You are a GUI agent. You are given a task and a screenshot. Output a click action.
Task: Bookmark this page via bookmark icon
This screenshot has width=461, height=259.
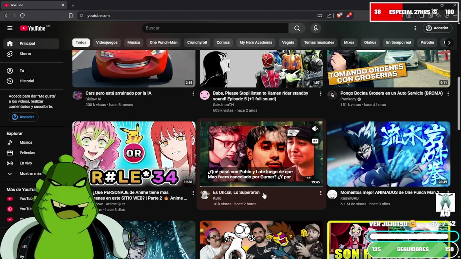(71, 15)
